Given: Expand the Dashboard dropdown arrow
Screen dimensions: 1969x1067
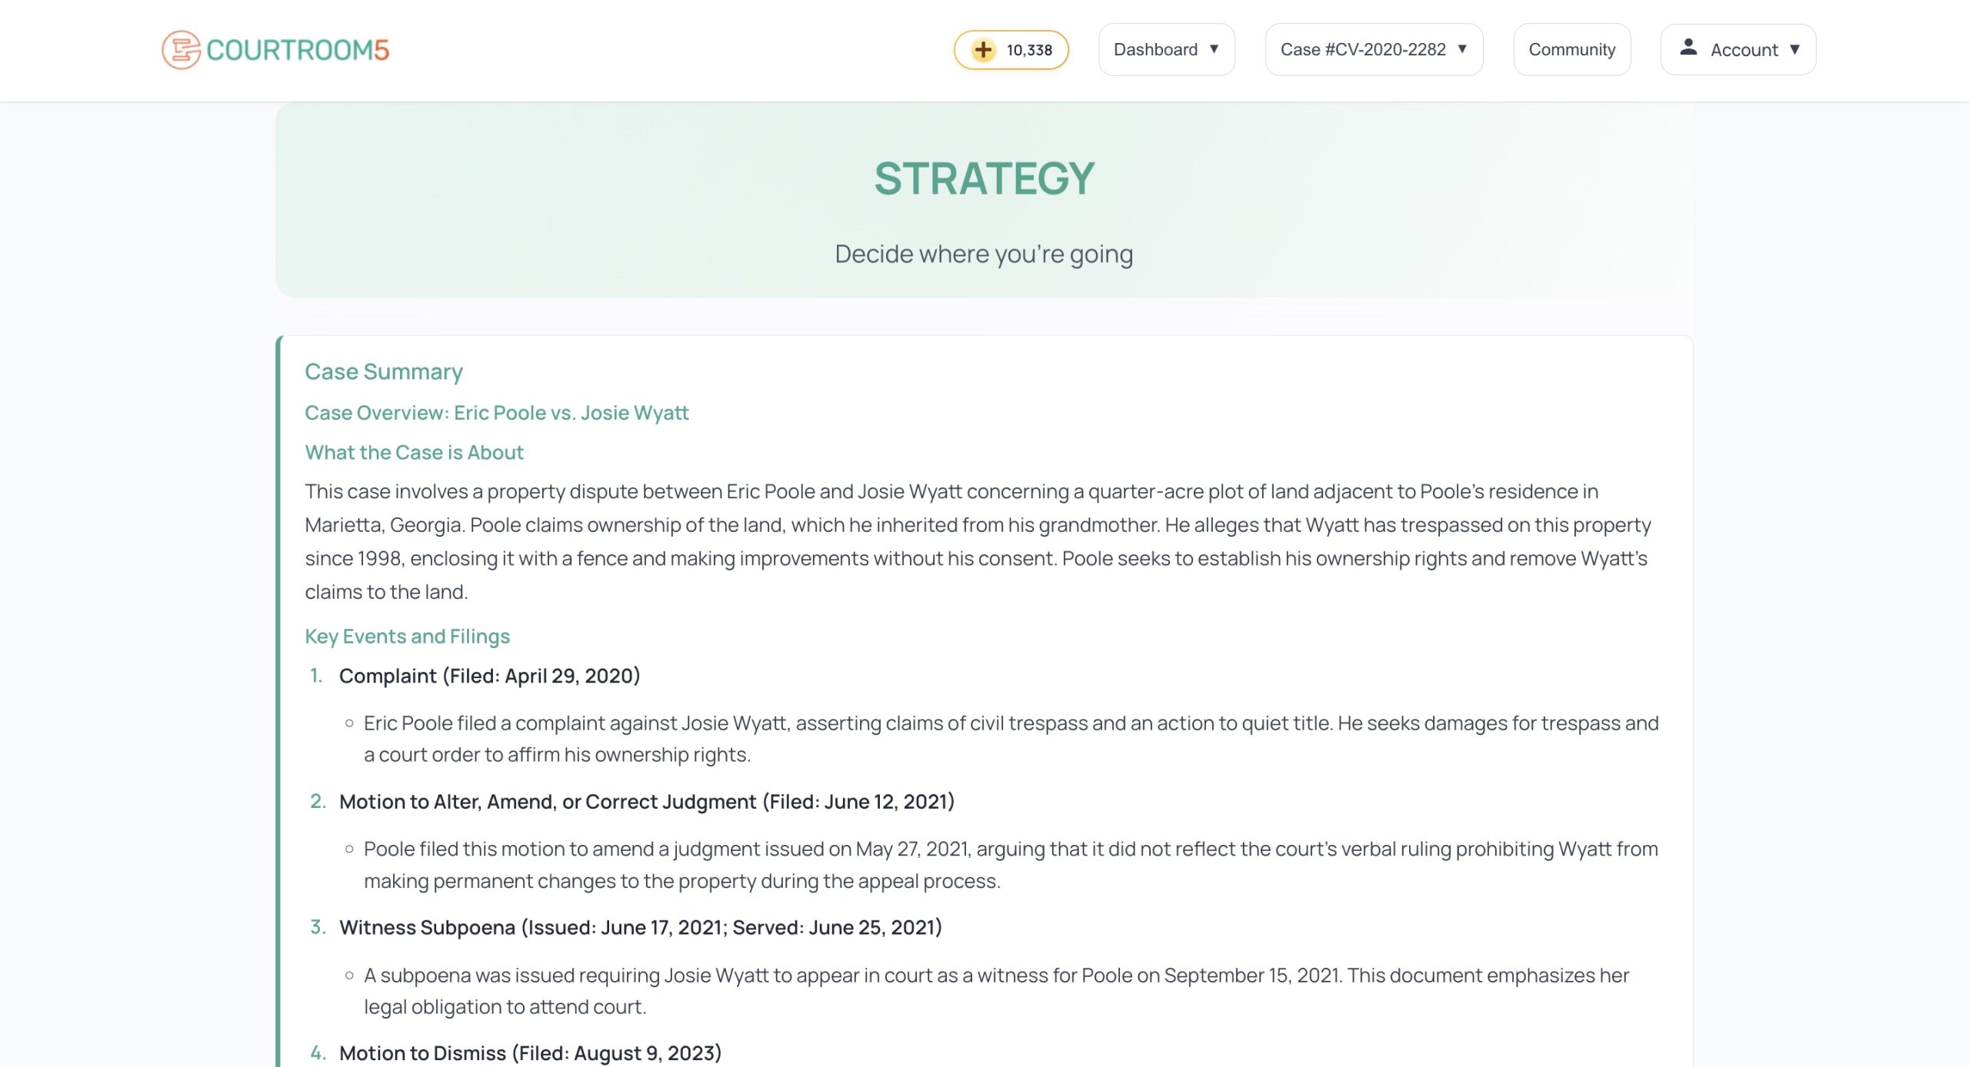Looking at the screenshot, I should 1214,49.
